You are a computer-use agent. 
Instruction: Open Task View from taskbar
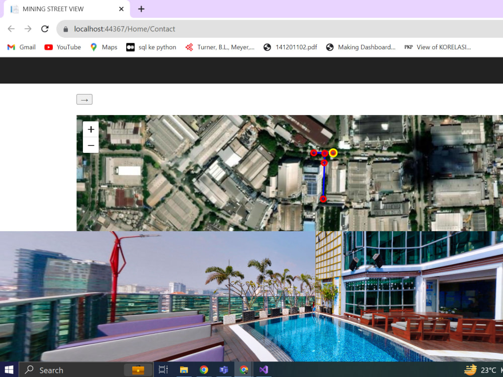(163, 370)
